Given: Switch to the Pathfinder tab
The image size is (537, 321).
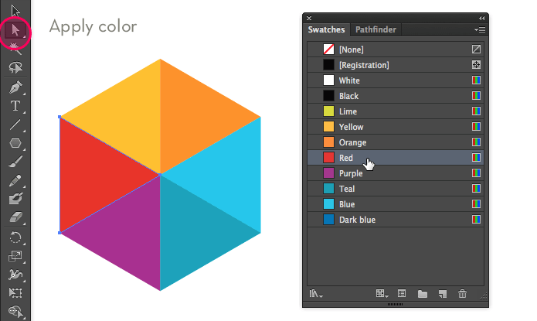Looking at the screenshot, I should (x=376, y=30).
